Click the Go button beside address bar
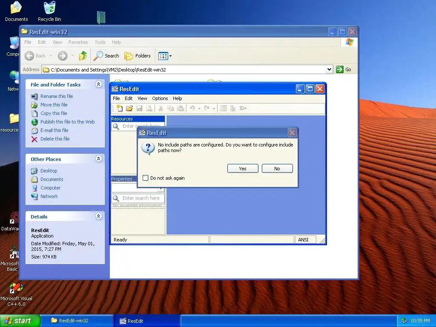This screenshot has width=436, height=327. (344, 69)
